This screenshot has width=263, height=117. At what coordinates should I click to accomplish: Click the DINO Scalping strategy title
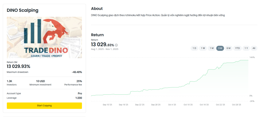pos(23,11)
